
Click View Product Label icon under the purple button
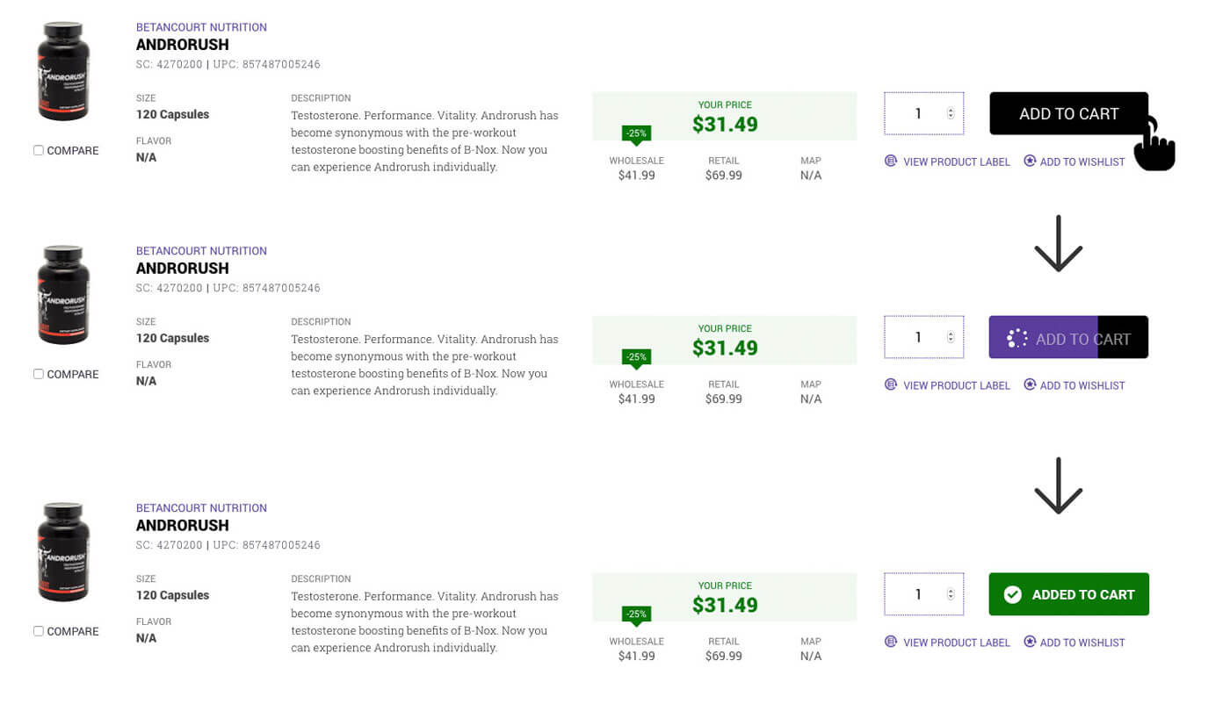coord(891,385)
